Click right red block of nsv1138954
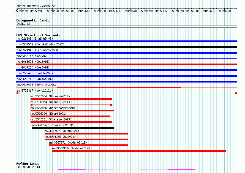Viewport: 245px width, 173px height. point(111,105)
